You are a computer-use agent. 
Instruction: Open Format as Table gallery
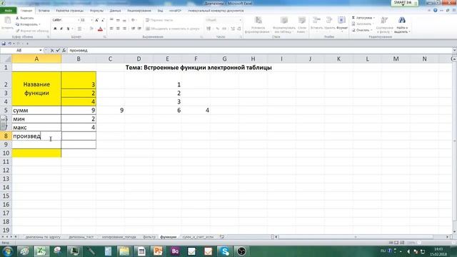point(284,25)
